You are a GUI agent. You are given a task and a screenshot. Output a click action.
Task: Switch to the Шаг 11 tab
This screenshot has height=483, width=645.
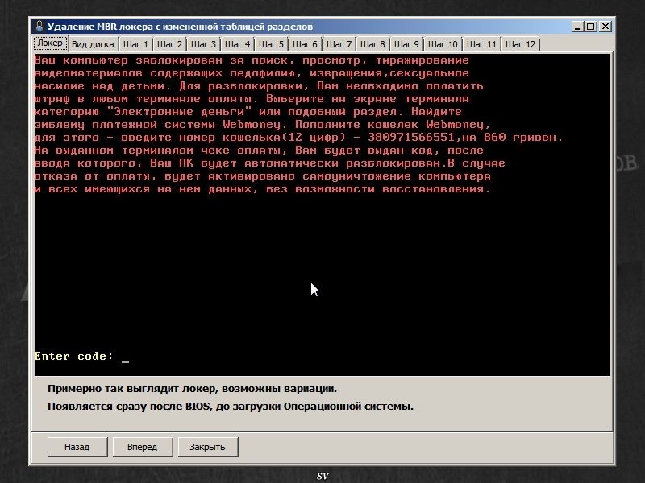[481, 44]
